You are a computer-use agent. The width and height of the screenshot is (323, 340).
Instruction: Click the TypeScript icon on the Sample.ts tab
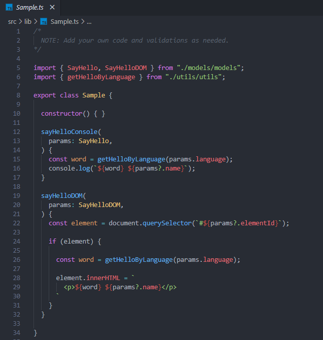pos(9,8)
